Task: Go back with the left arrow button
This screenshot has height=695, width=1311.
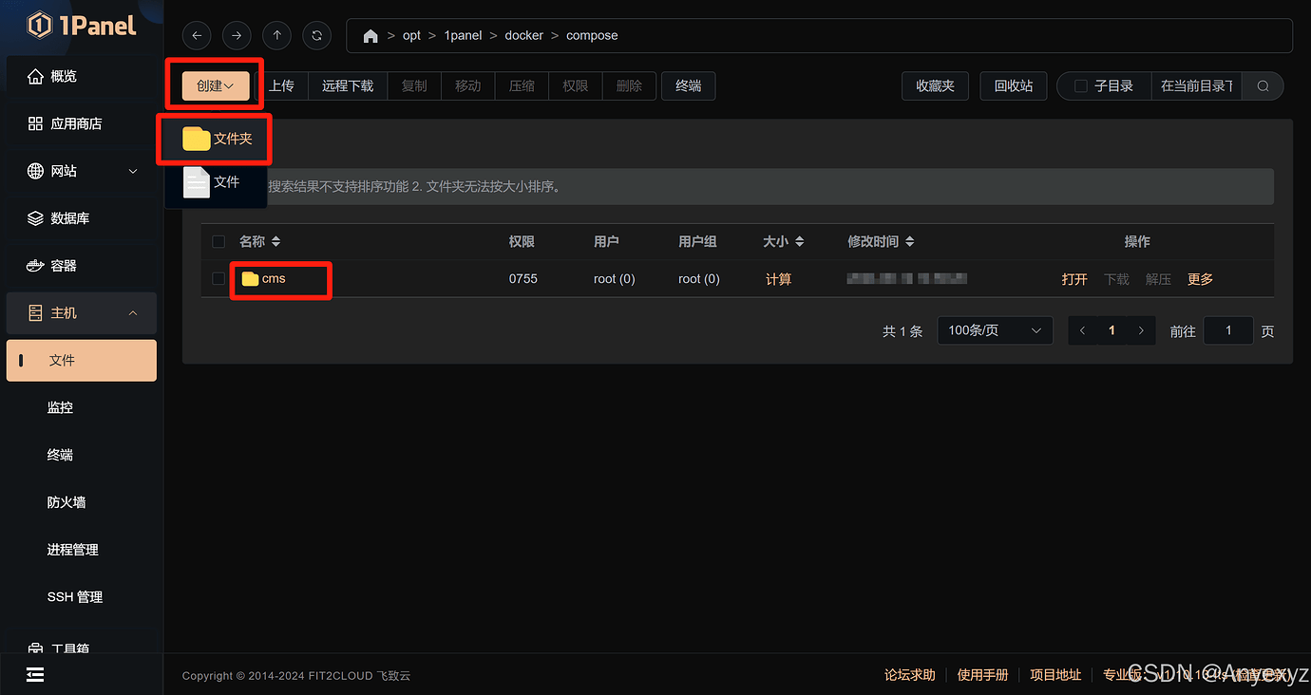Action: coord(197,35)
